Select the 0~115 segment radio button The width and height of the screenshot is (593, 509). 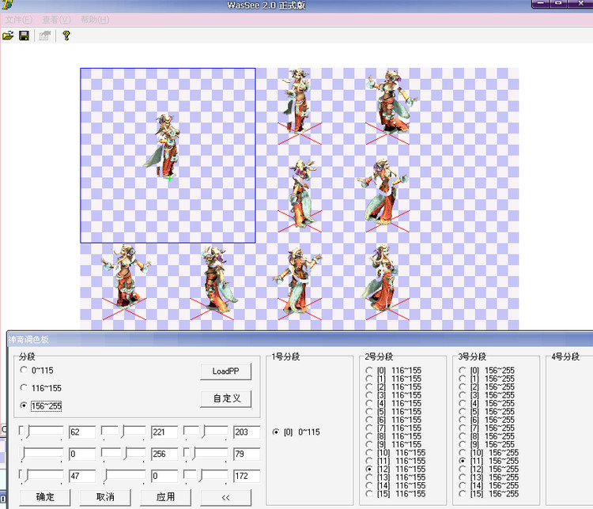(24, 370)
